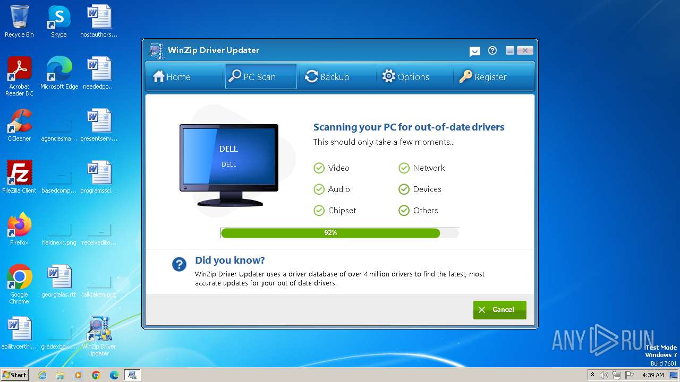Click the Network scan check icon
This screenshot has width=680, height=382.
click(x=404, y=168)
